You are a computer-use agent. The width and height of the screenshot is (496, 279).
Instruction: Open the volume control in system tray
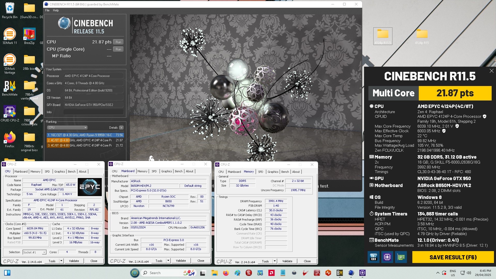click(469, 273)
